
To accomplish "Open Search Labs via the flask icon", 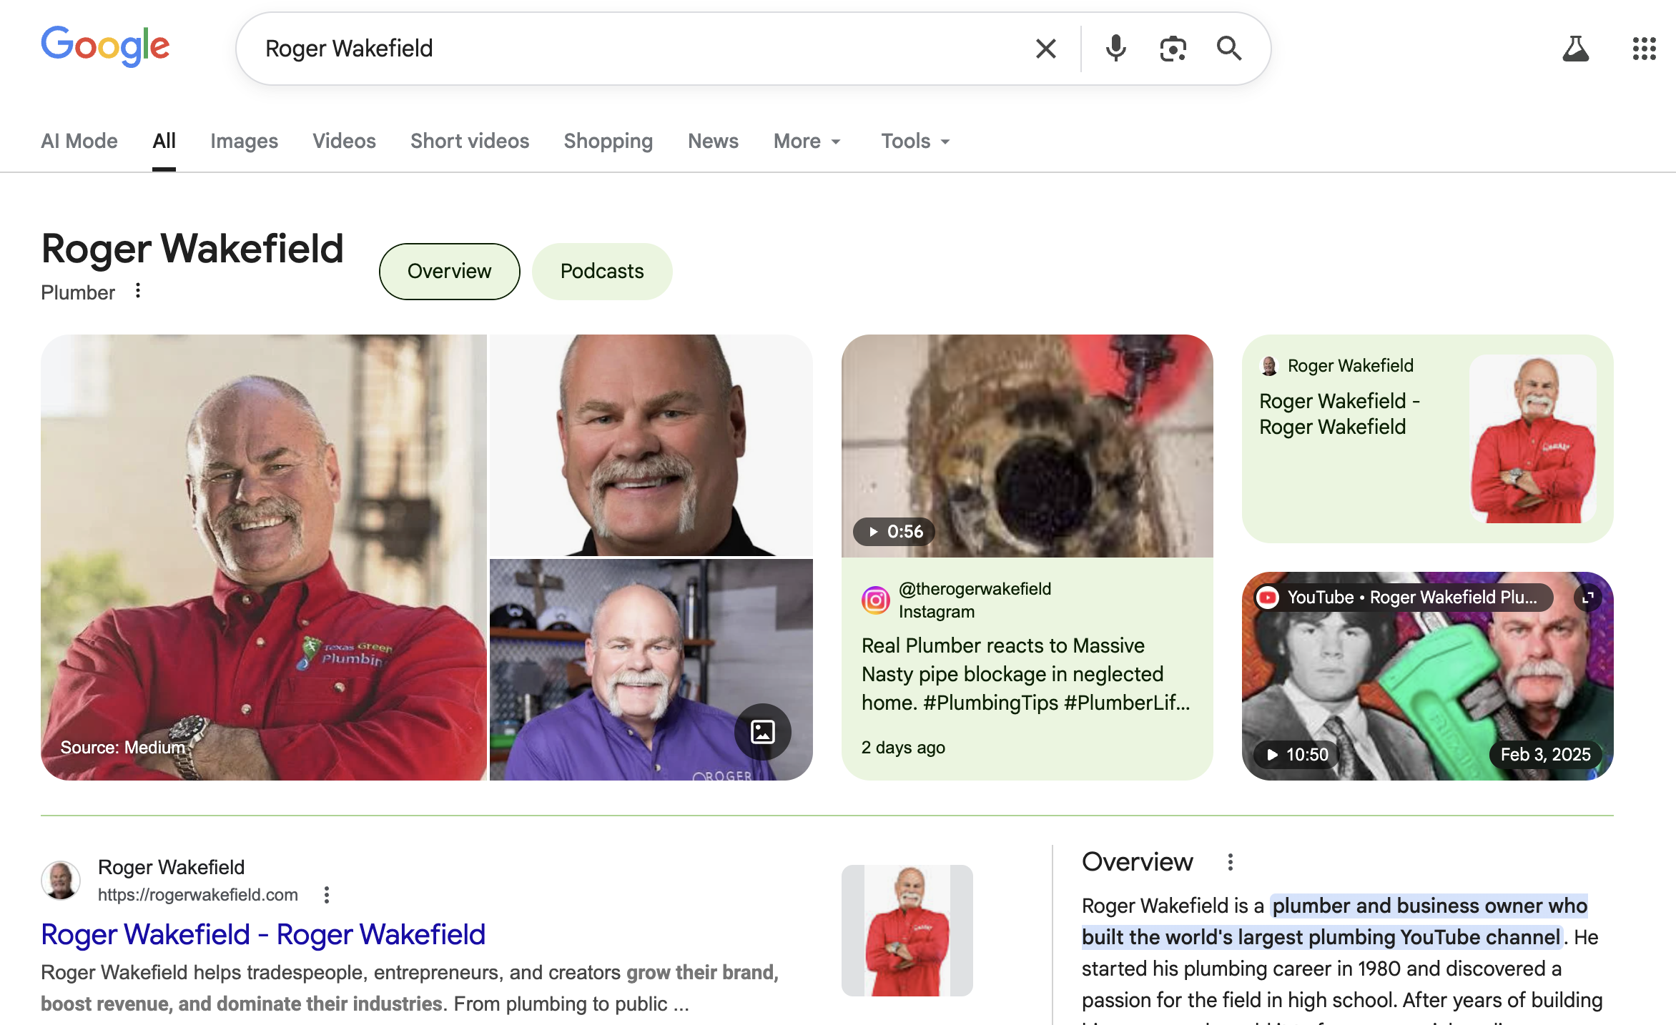I will point(1575,48).
